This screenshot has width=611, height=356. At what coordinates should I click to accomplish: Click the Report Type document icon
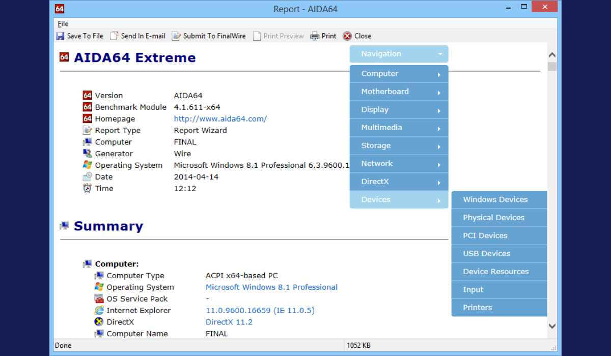tap(87, 130)
